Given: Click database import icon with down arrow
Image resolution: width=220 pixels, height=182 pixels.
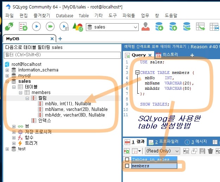Looking at the screenshot, I should [159, 26].
